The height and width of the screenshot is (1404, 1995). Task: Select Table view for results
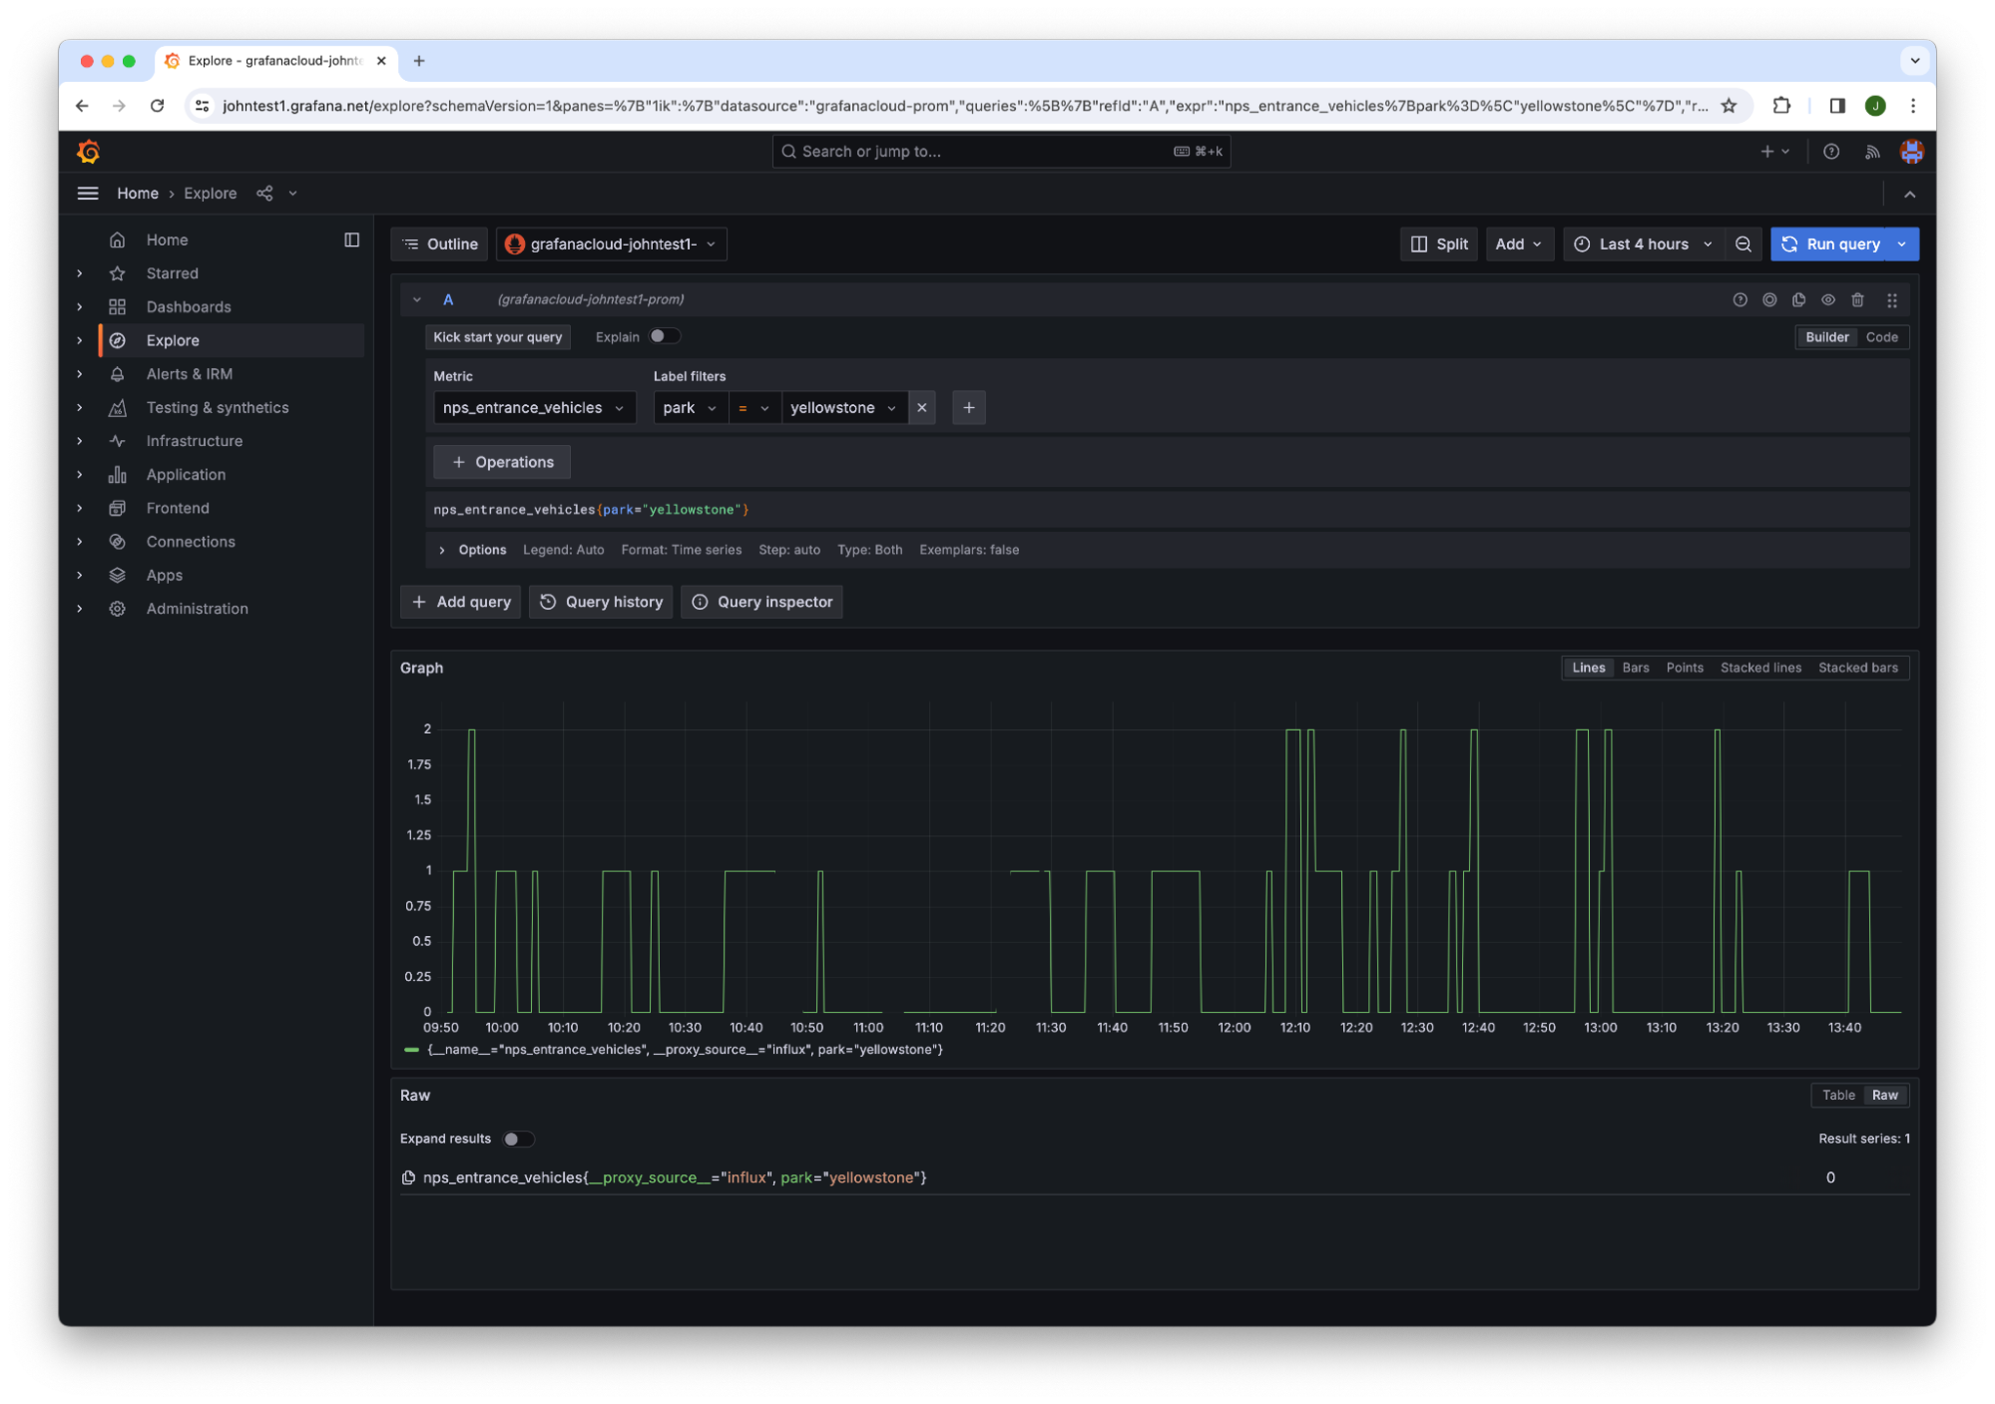(1838, 1096)
